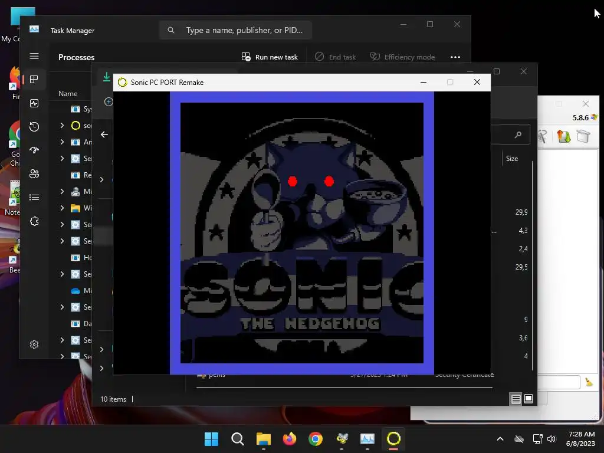Open File Explorer from the taskbar
This screenshot has width=604, height=453.
(x=264, y=439)
